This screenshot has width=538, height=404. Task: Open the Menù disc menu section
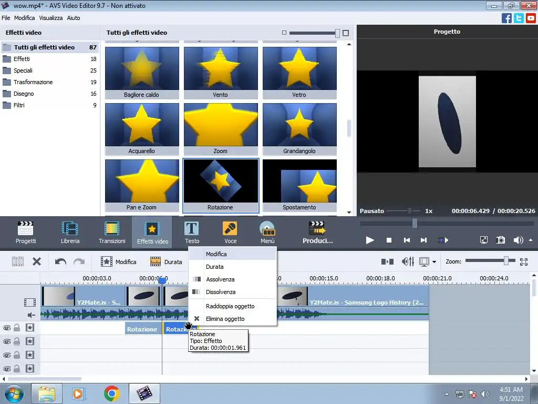(267, 233)
